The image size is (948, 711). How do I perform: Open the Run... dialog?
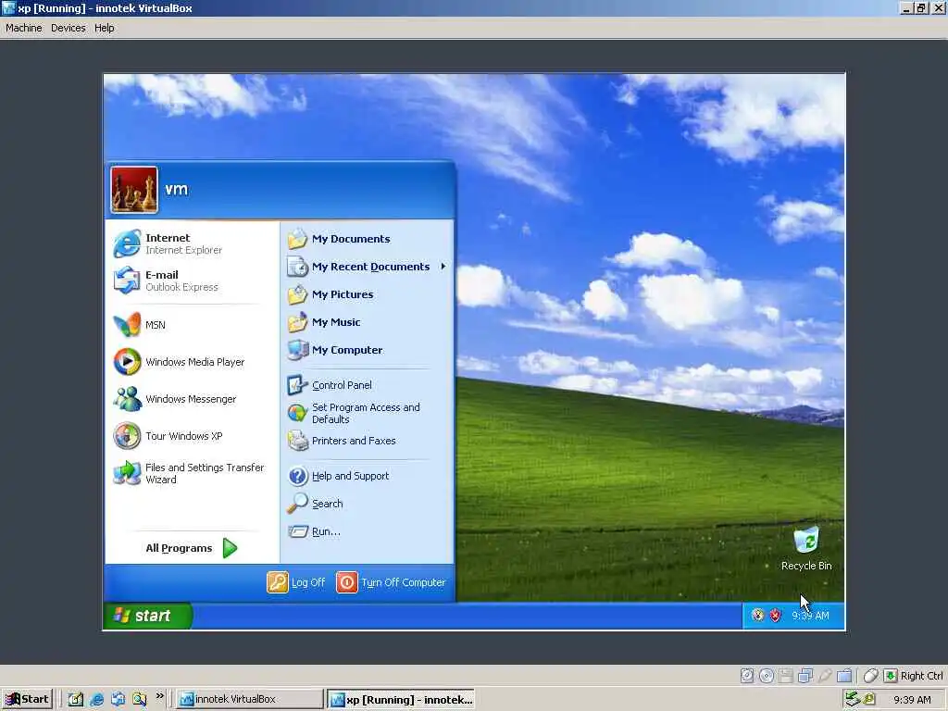pos(314,531)
